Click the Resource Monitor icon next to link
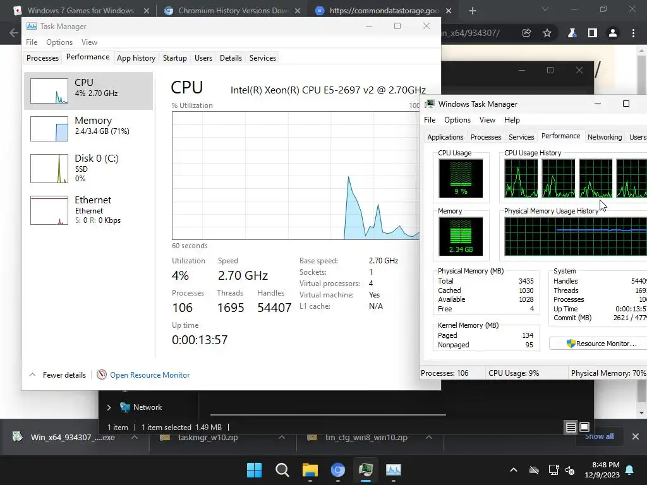The height and width of the screenshot is (485, 647). [x=102, y=374]
